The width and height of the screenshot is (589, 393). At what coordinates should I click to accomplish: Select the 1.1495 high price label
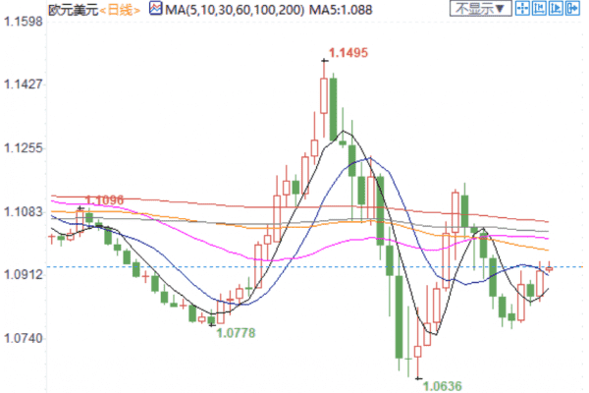(348, 54)
